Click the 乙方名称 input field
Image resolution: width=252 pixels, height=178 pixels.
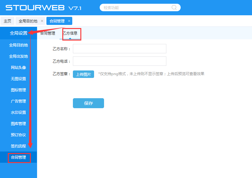pos(119,49)
